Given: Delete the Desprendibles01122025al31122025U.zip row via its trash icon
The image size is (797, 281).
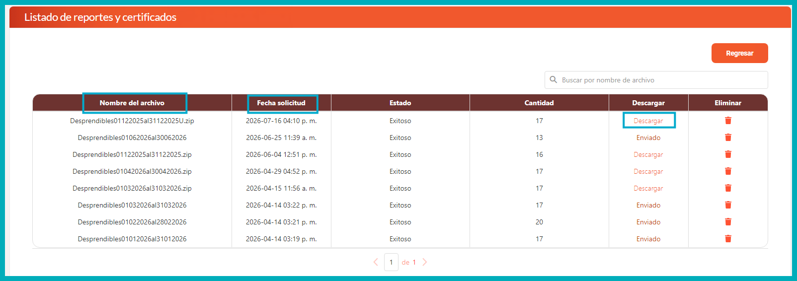Looking at the screenshot, I should pos(728,121).
